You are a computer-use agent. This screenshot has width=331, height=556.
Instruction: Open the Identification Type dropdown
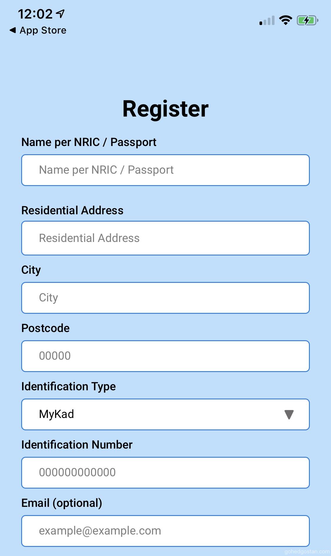[165, 414]
